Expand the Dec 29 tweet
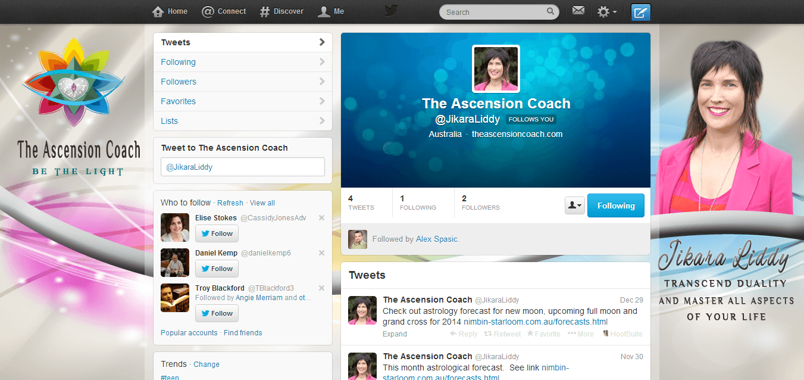This screenshot has height=380, width=804. click(395, 334)
